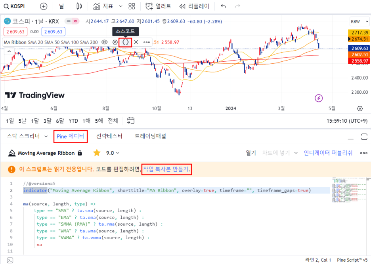Select the 5해 date range
The height and width of the screenshot is (264, 371).
coord(99,121)
